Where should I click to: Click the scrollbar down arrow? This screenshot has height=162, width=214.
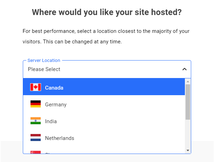pos(188,150)
